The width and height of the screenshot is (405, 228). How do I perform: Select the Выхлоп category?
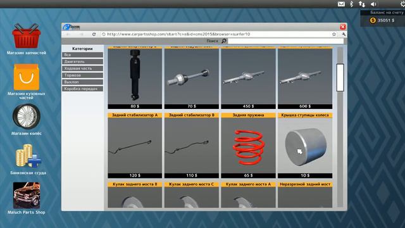pos(82,82)
